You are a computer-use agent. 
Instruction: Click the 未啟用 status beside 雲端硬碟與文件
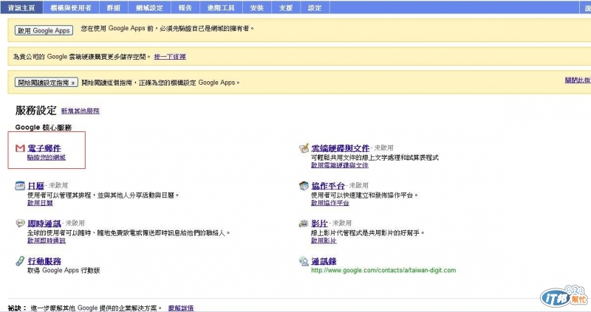383,148
